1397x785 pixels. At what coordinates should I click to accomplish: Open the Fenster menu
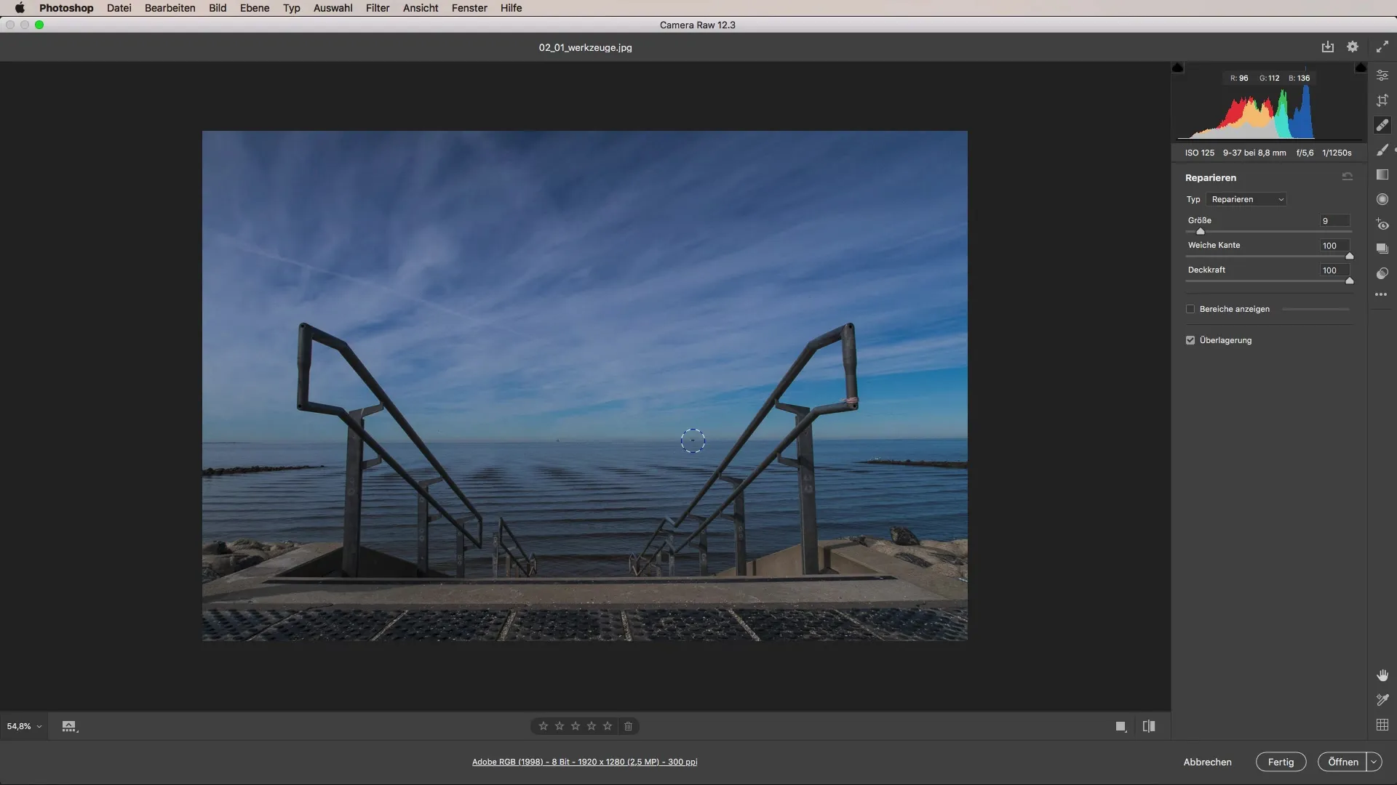coord(469,8)
